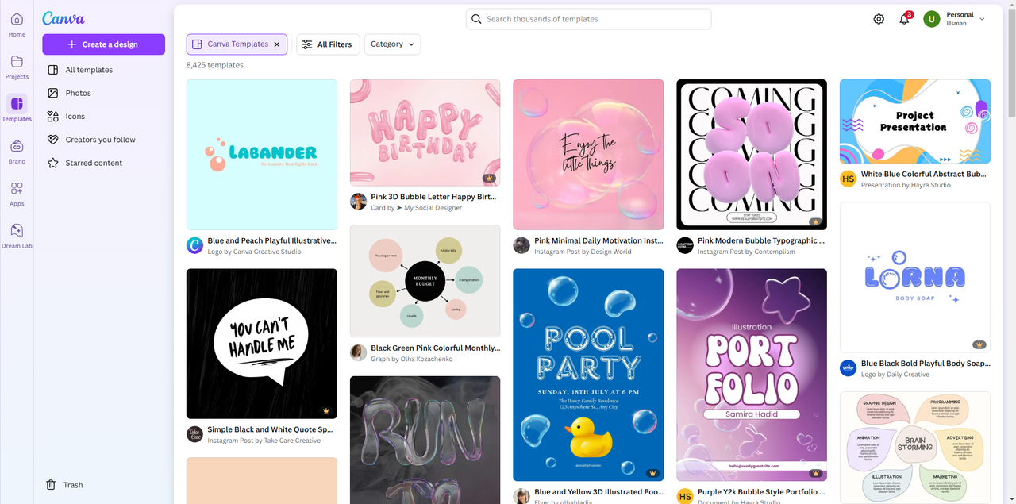Click Create a design button
The width and height of the screenshot is (1016, 504).
point(103,44)
